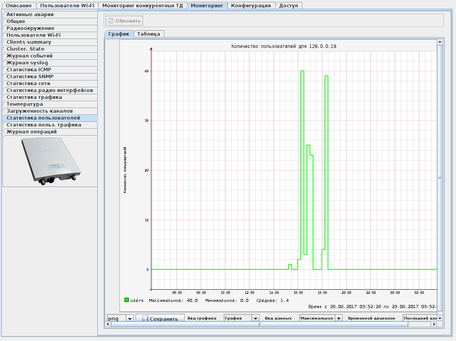Screen dimensions: 456x341
Task: Open Статистика трафика in the sidebar
Action: [34, 97]
